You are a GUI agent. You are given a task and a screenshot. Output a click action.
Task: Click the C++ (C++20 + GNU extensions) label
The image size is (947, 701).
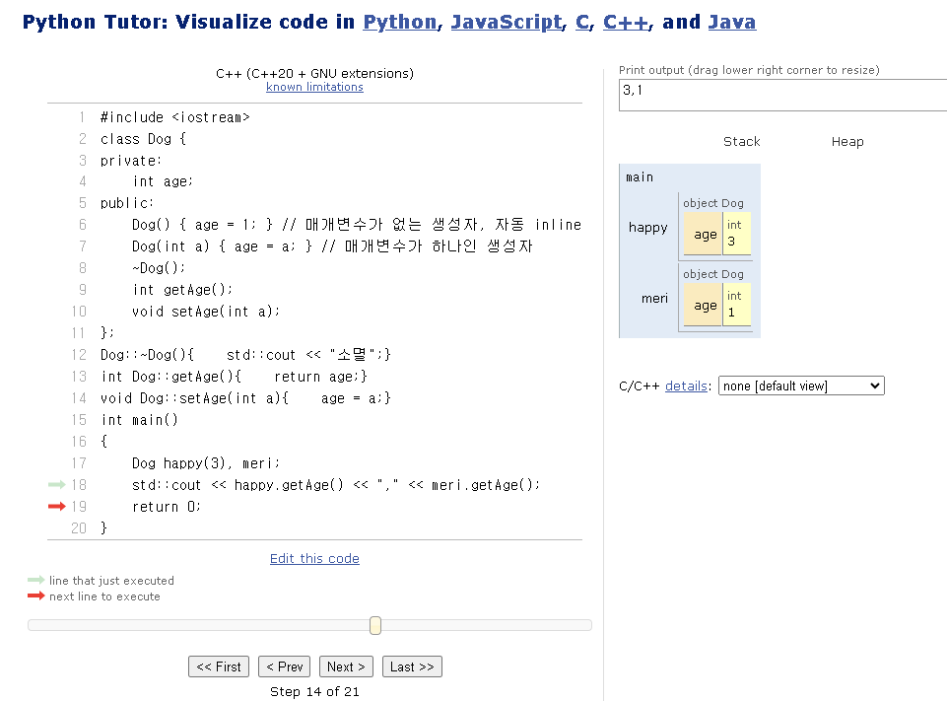pos(314,74)
